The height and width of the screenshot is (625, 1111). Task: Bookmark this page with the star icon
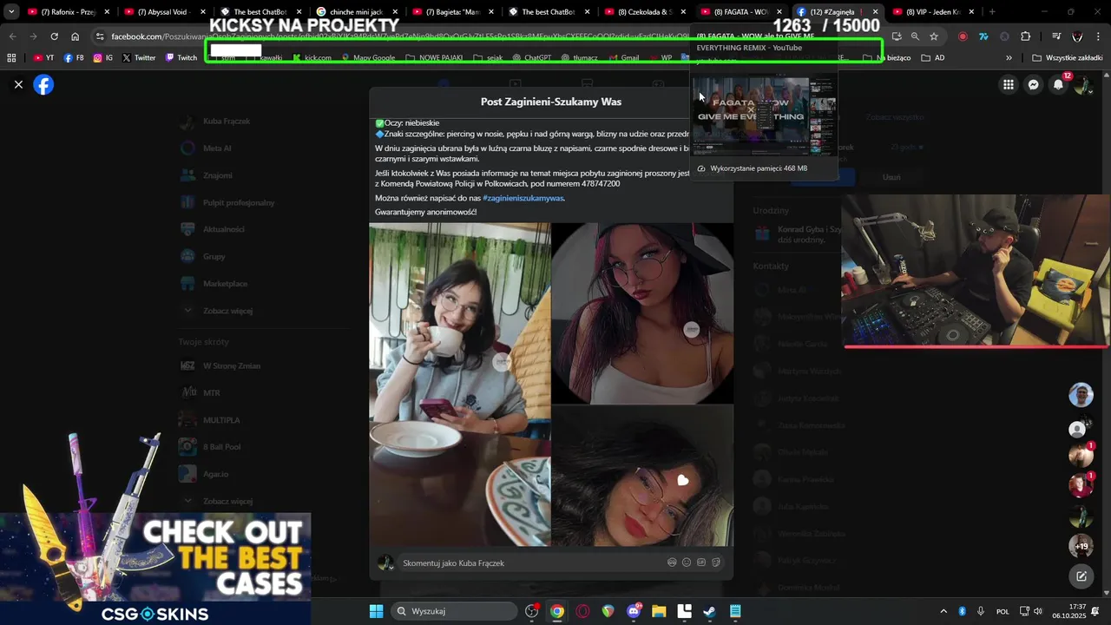[934, 36]
